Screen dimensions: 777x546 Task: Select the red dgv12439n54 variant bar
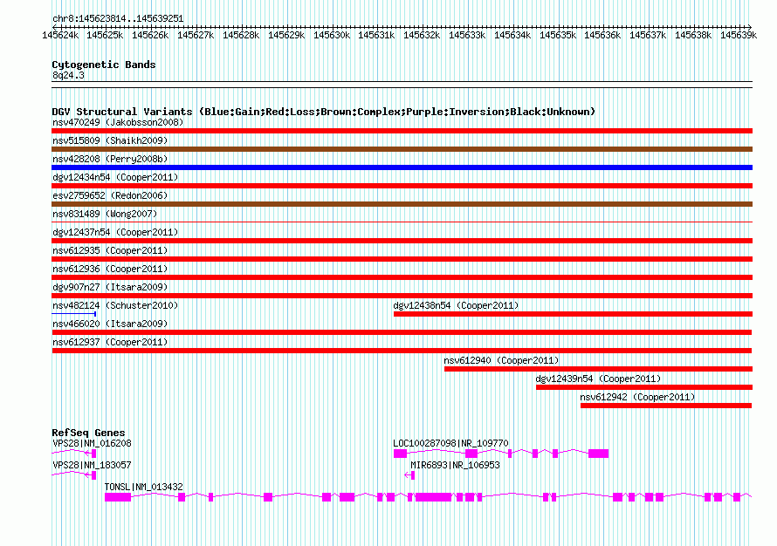point(644,387)
